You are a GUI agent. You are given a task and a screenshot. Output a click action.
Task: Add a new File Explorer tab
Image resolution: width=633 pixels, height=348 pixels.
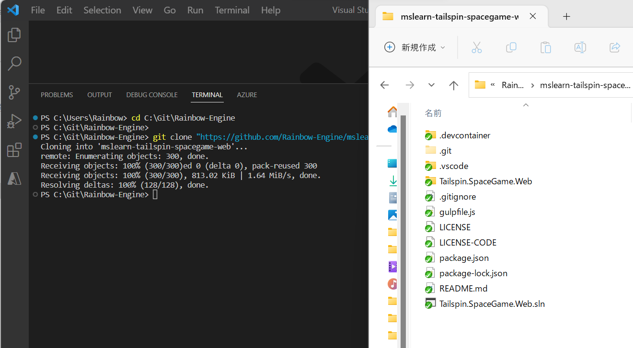[566, 17]
